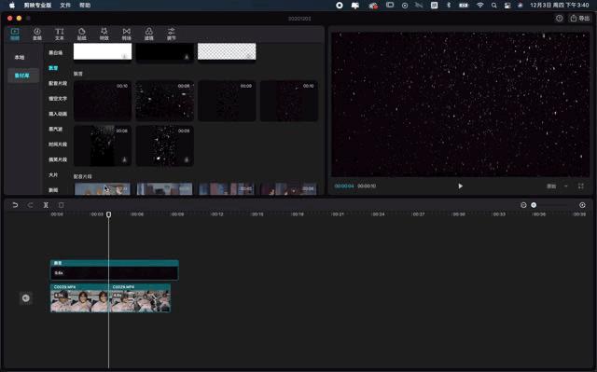Switch to the 素材库 material library section

tap(22, 76)
